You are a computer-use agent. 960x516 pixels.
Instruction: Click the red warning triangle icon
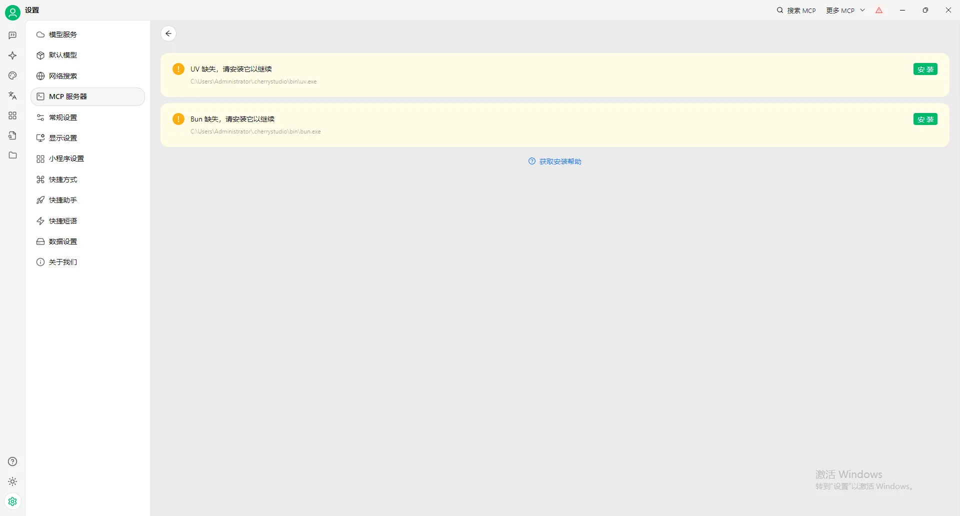pyautogui.click(x=879, y=10)
